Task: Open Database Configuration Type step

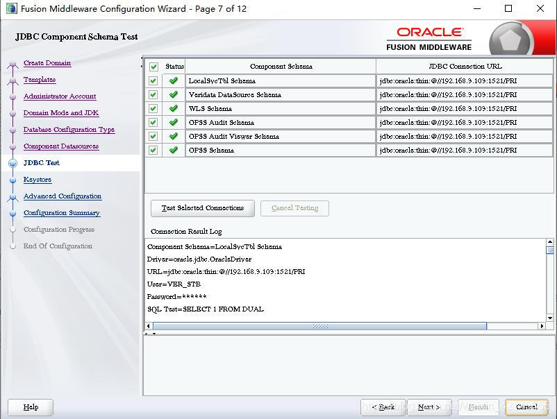Action: click(69, 130)
